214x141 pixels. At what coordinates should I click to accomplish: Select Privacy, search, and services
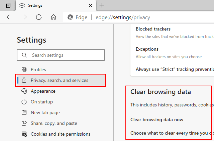(x=61, y=80)
